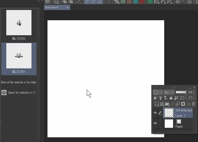Select the 寝ころび02 material thumbnail
Image resolution: width=198 pixels, height=142 pixels.
click(19, 23)
